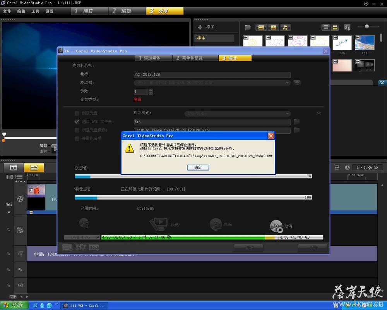
Task: Toggle photo filter in the media library
Action: coord(273,27)
